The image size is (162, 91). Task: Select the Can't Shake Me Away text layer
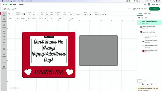pos(149,22)
